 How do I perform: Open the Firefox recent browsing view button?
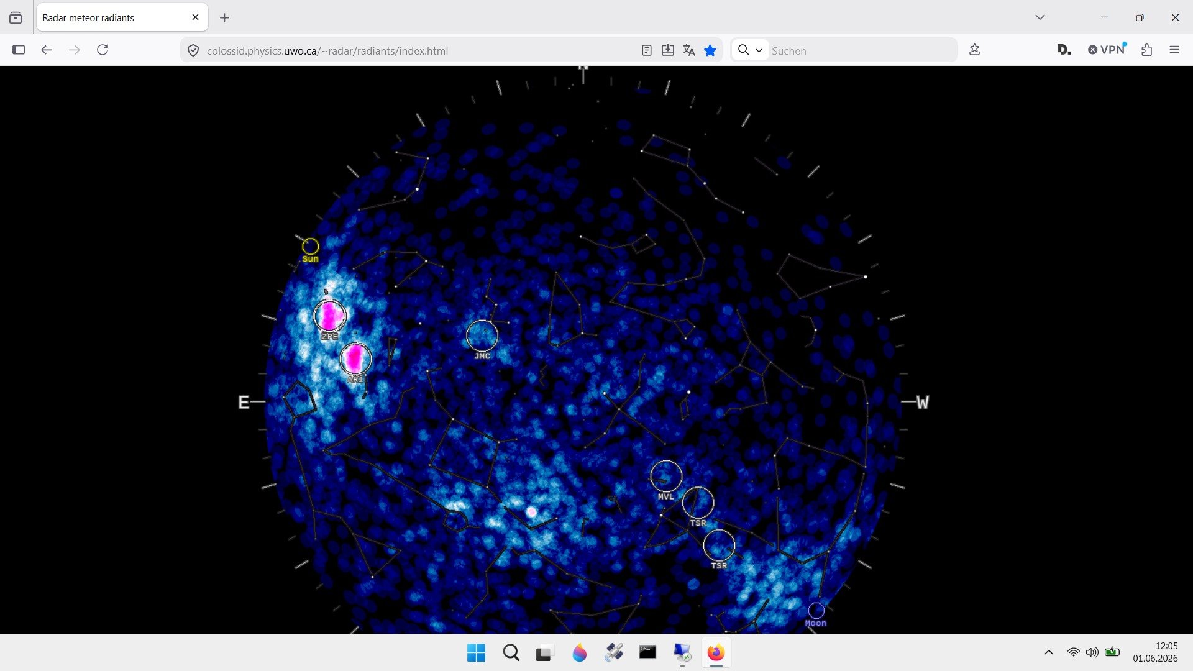pyautogui.click(x=16, y=17)
